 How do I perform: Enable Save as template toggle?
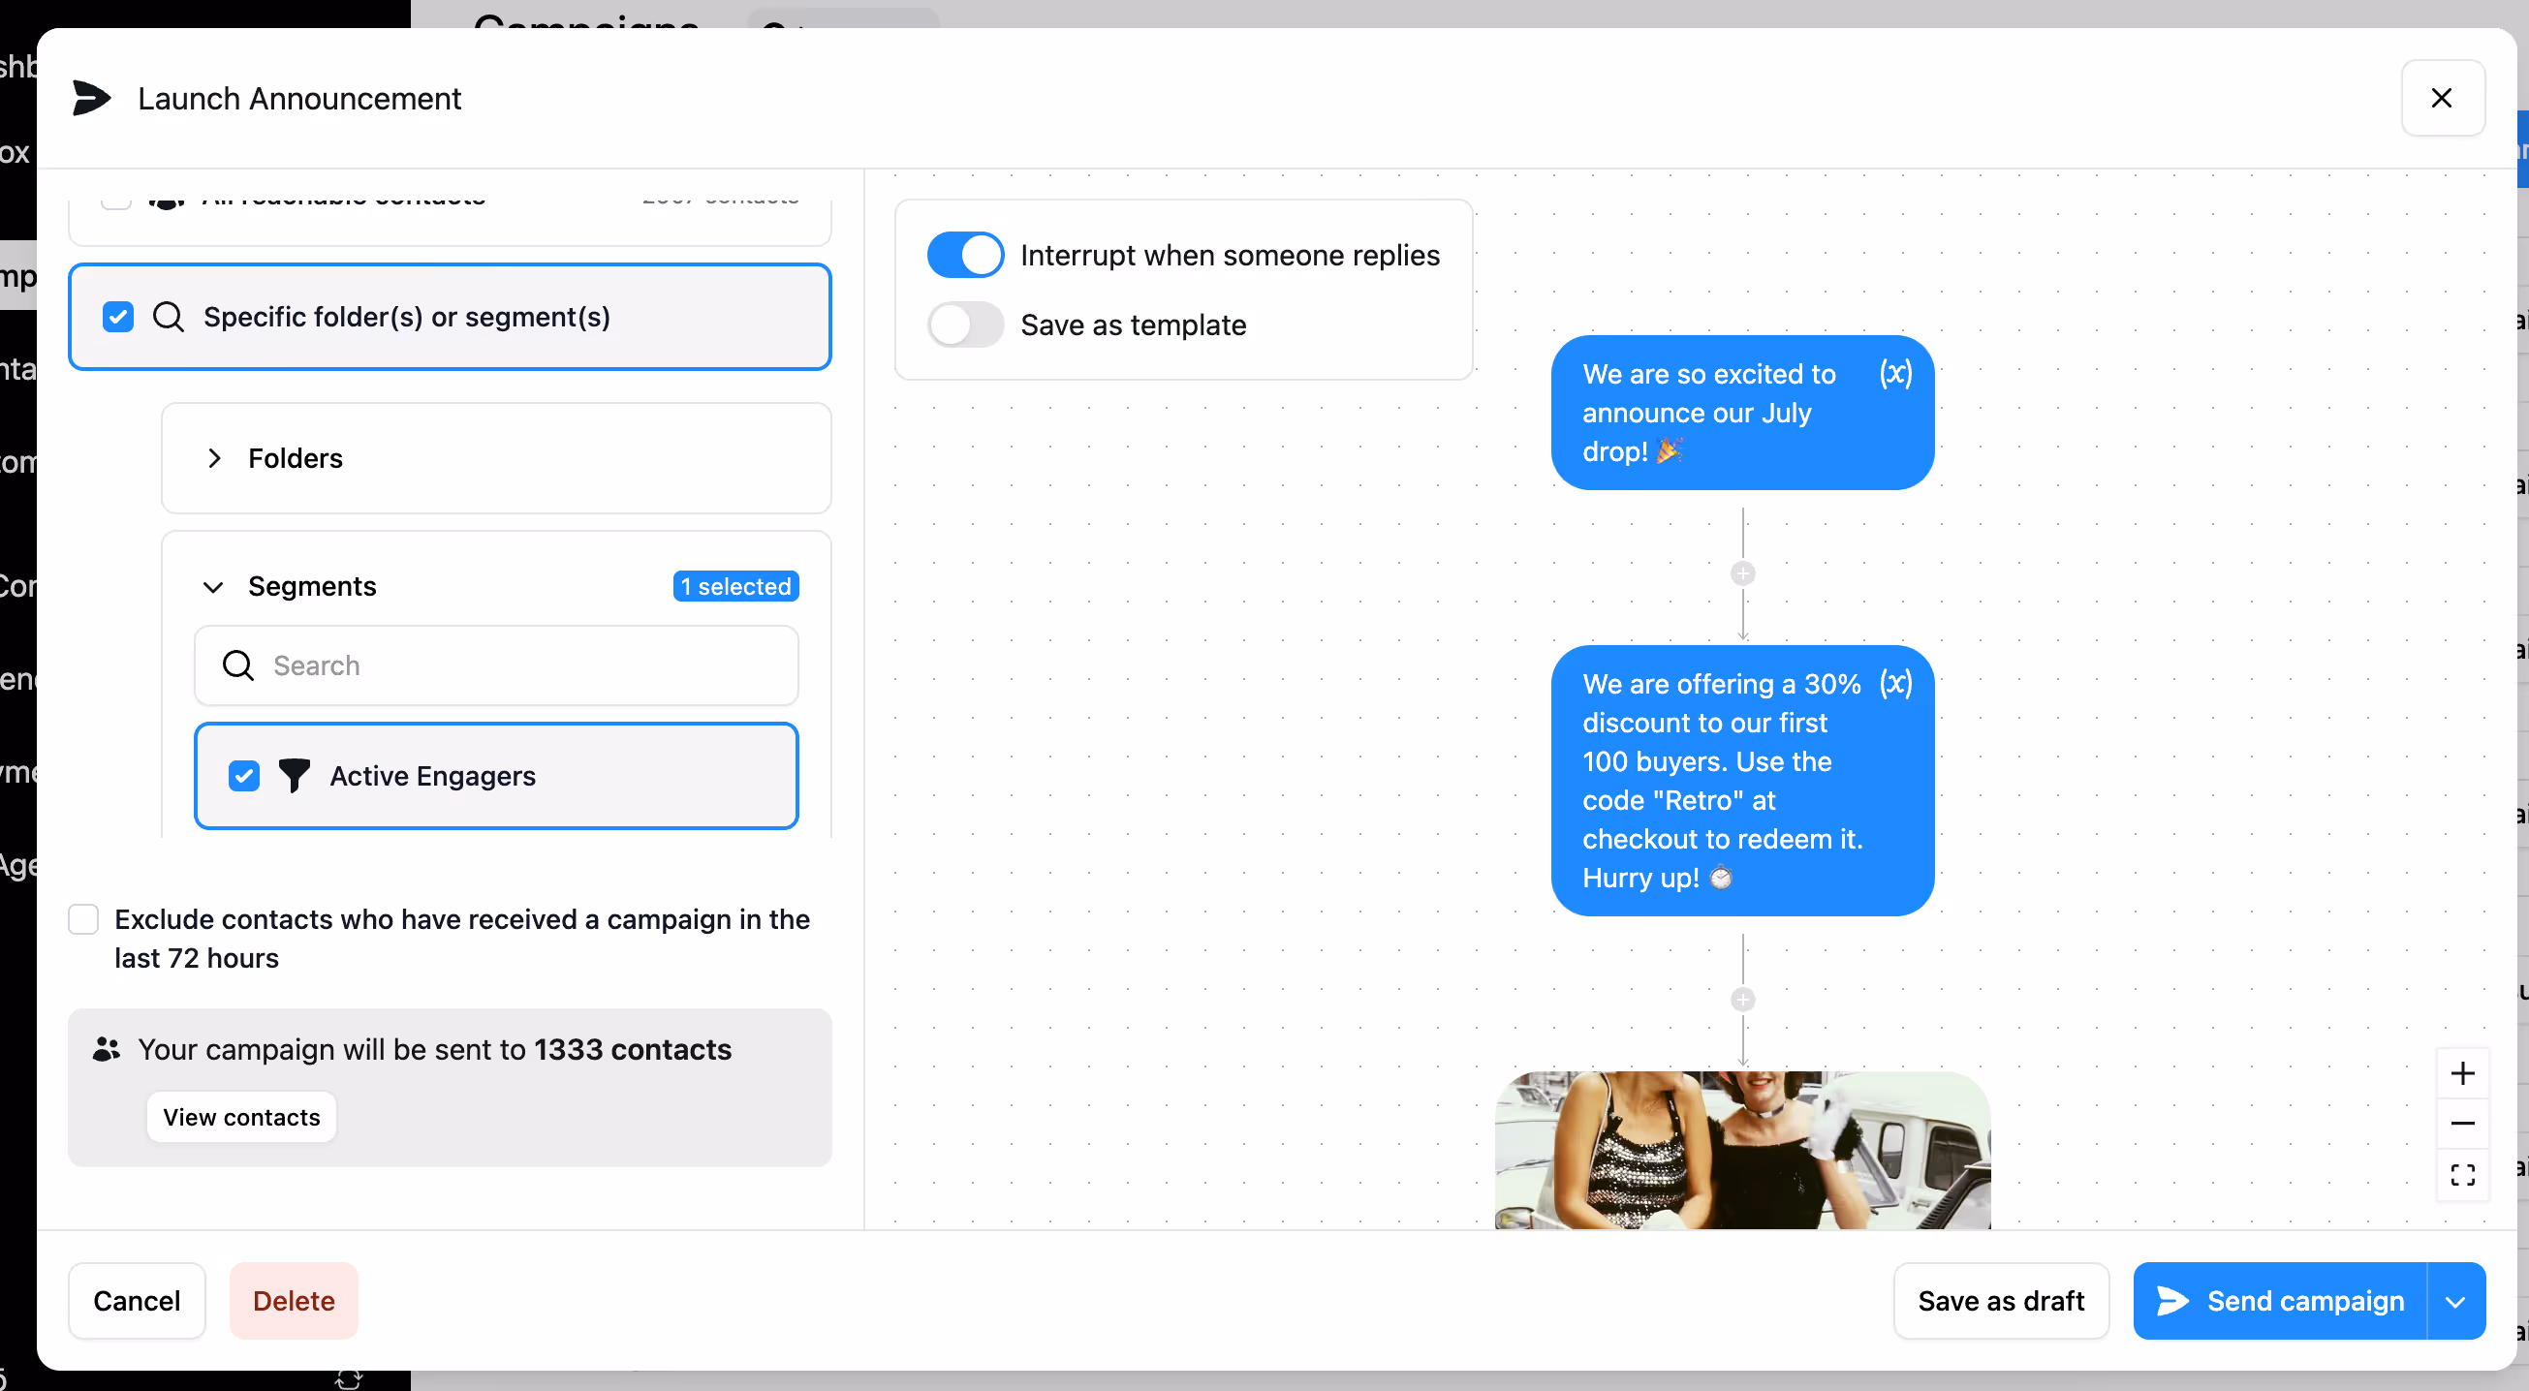(965, 325)
